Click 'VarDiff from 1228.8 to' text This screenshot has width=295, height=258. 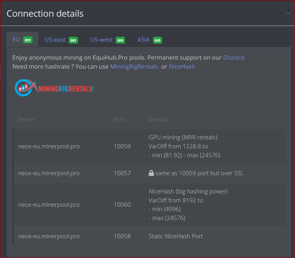click(x=178, y=146)
